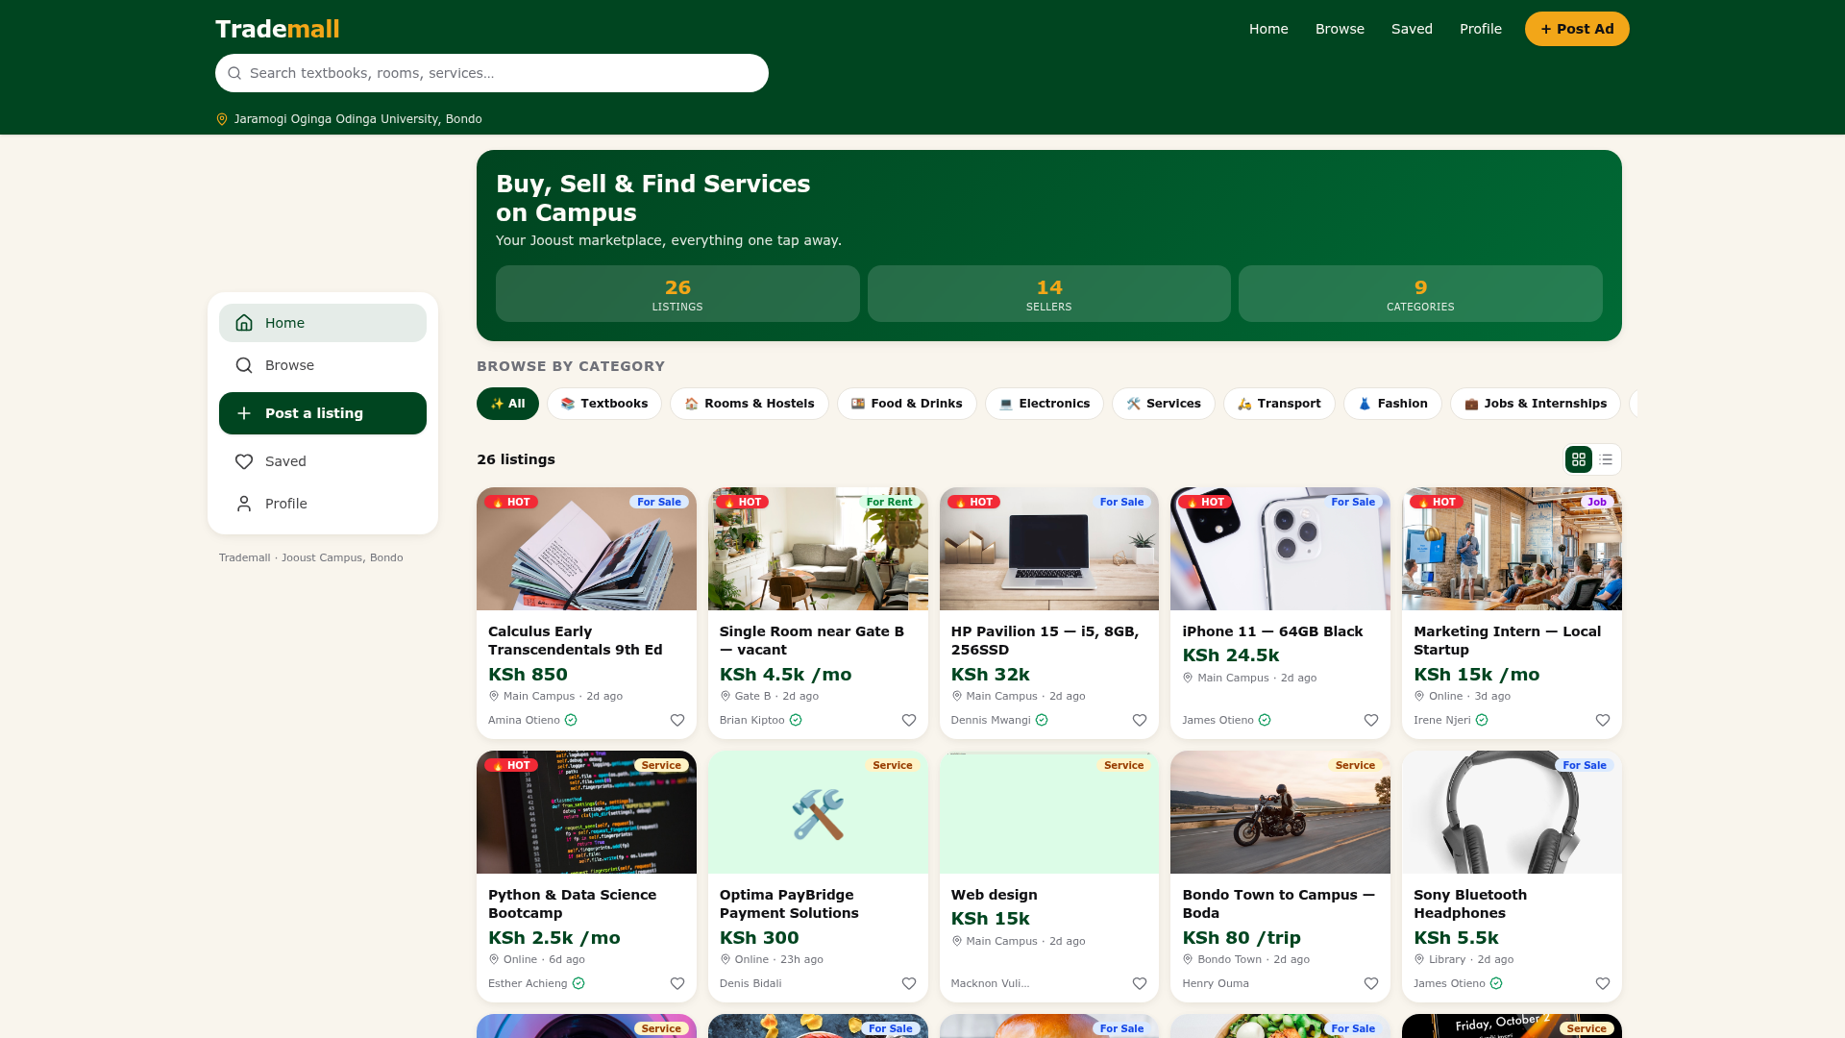Click the search magnifier icon
This screenshot has height=1038, width=1845.
(x=234, y=73)
